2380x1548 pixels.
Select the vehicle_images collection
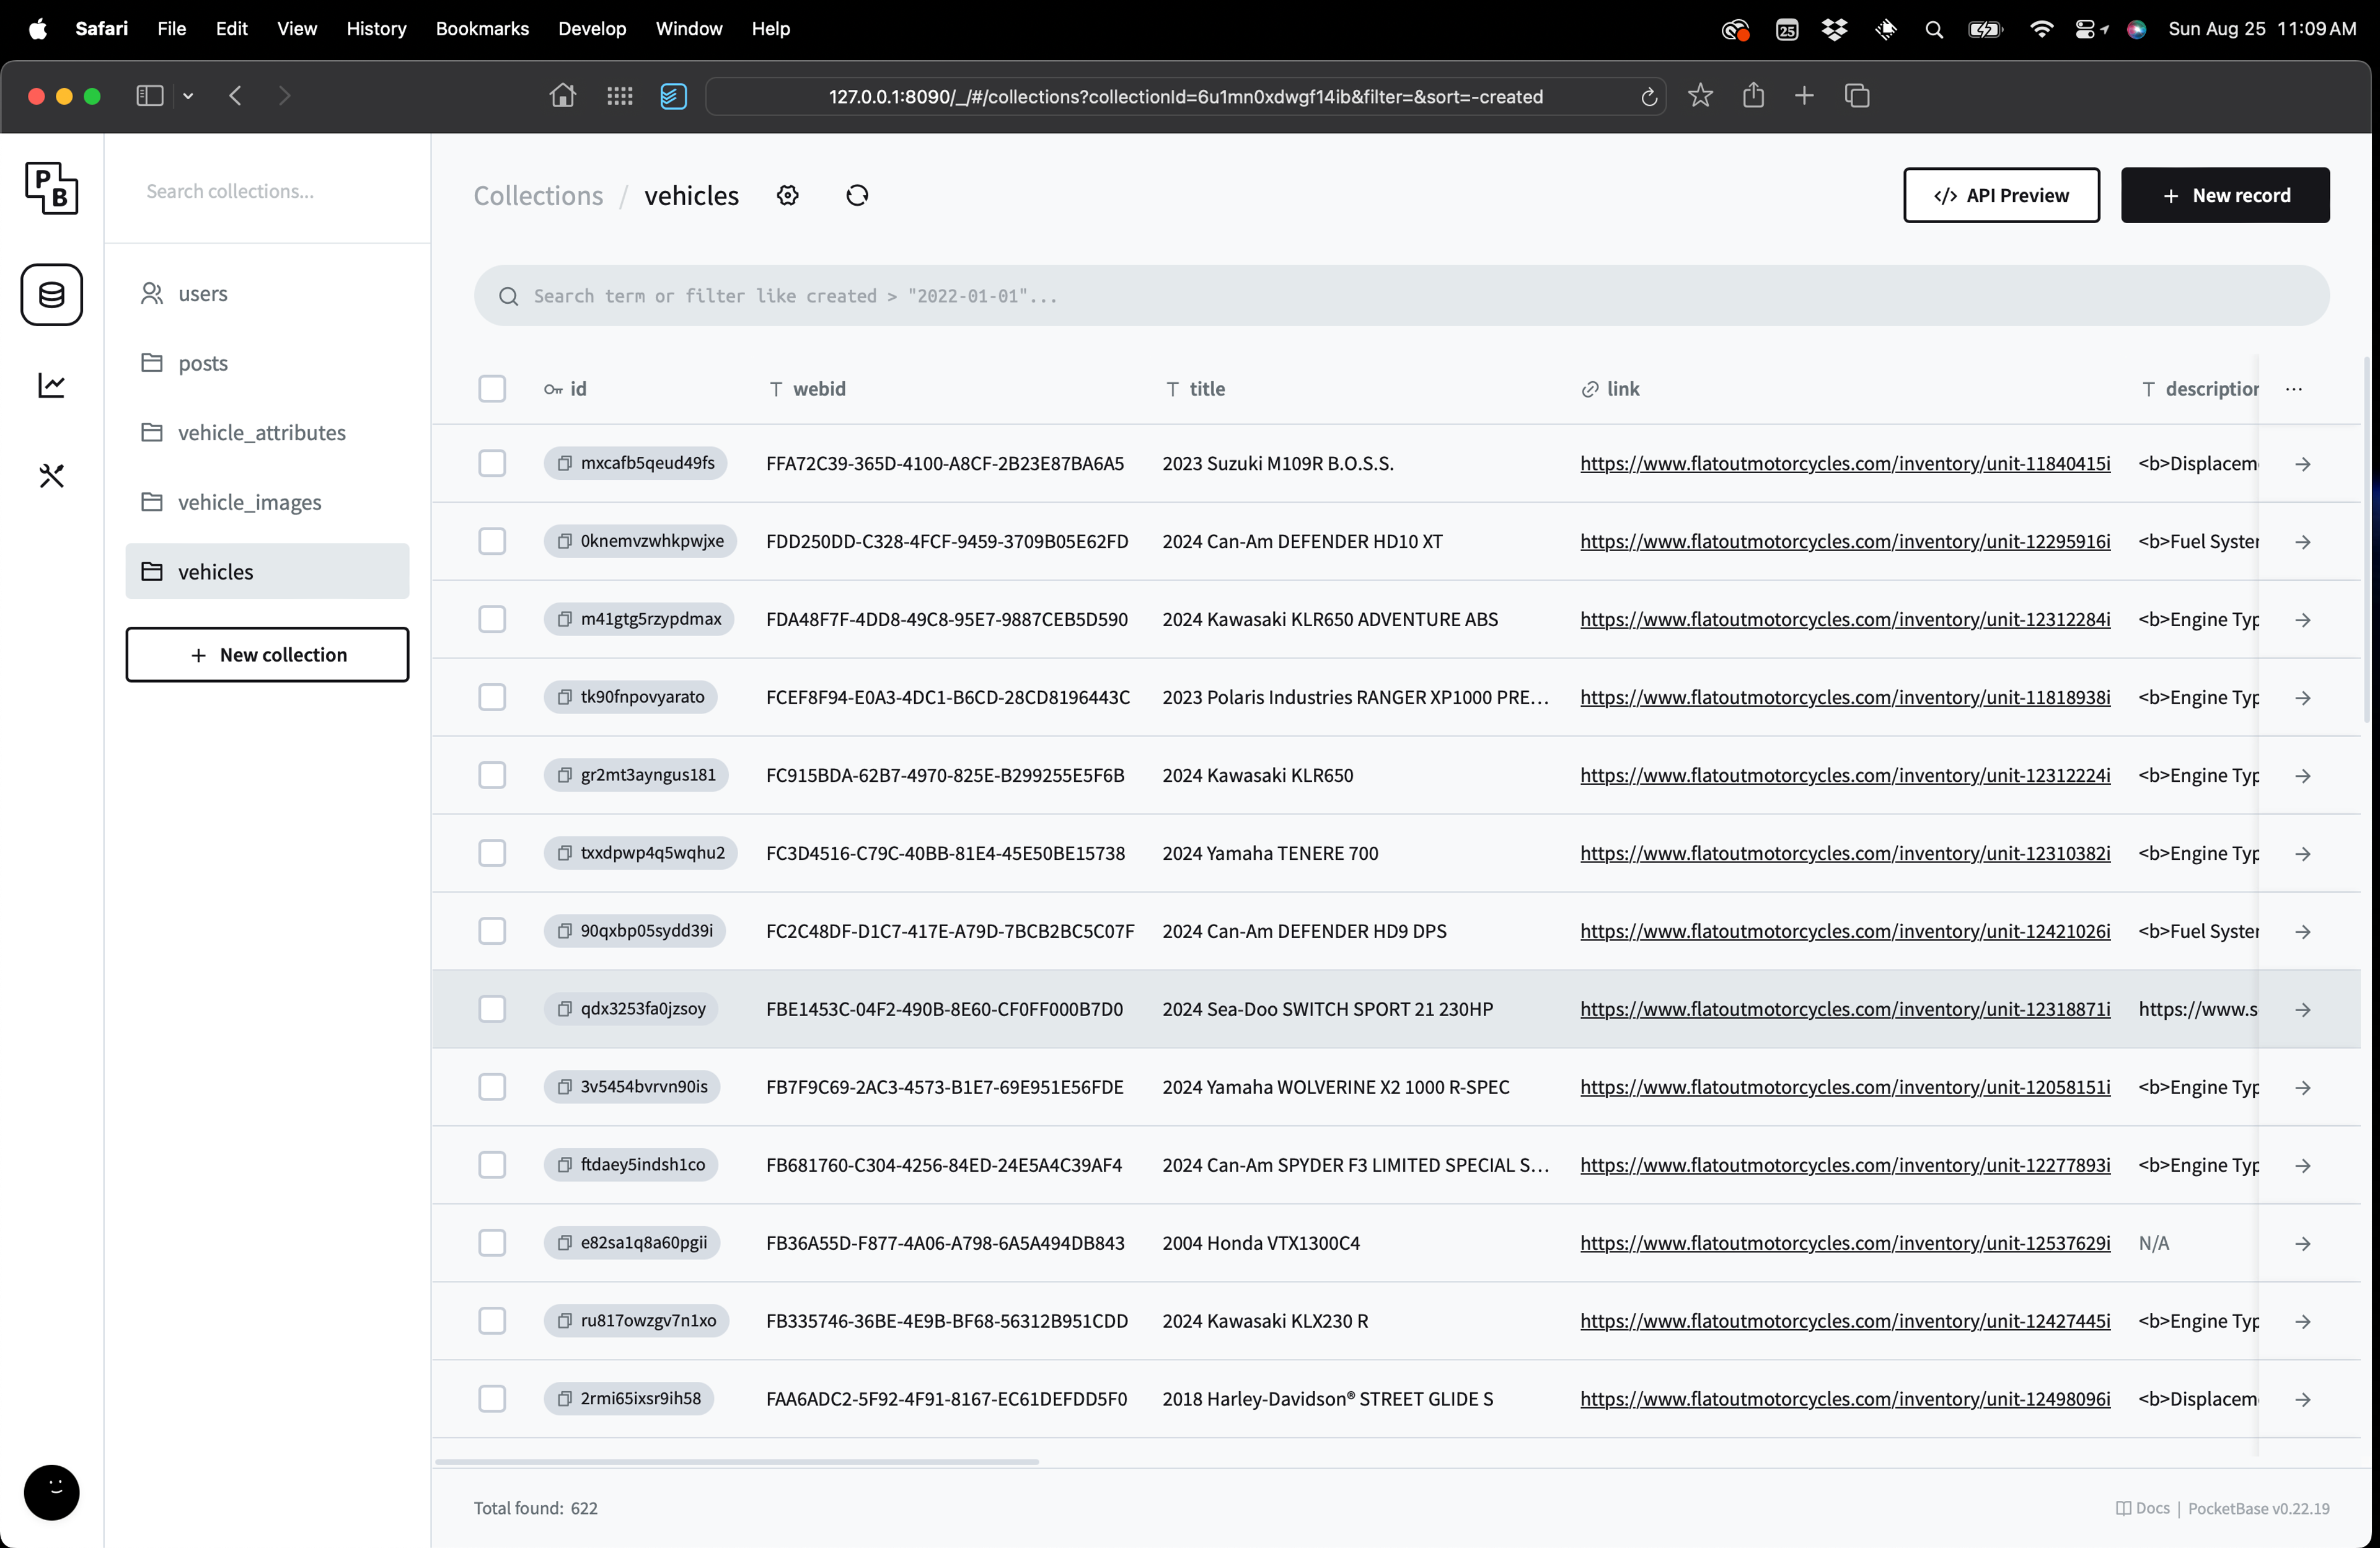pos(249,502)
